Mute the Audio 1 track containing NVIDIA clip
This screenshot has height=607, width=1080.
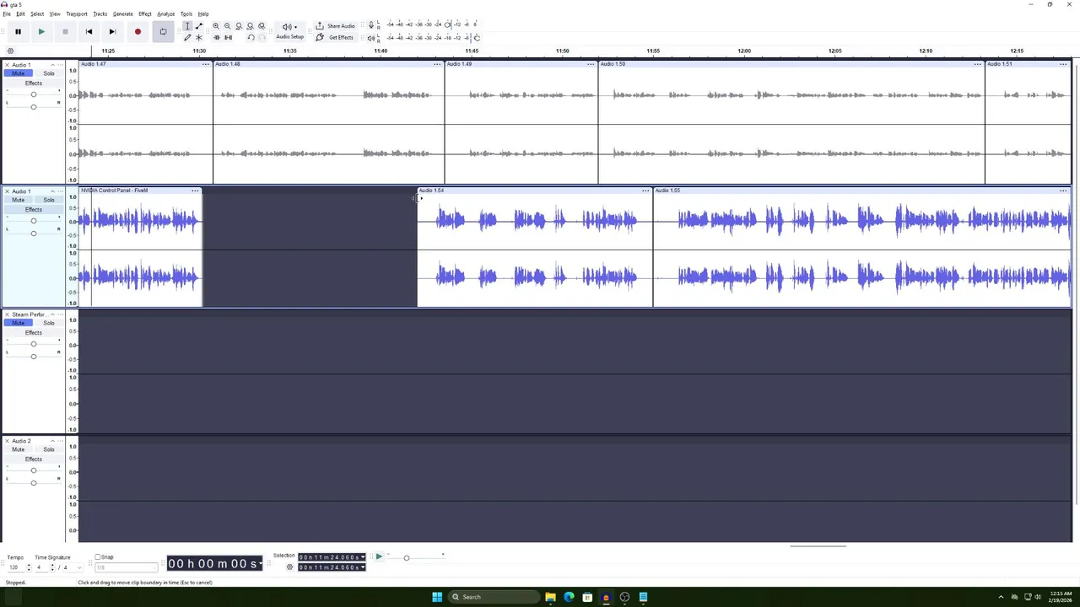click(18, 200)
